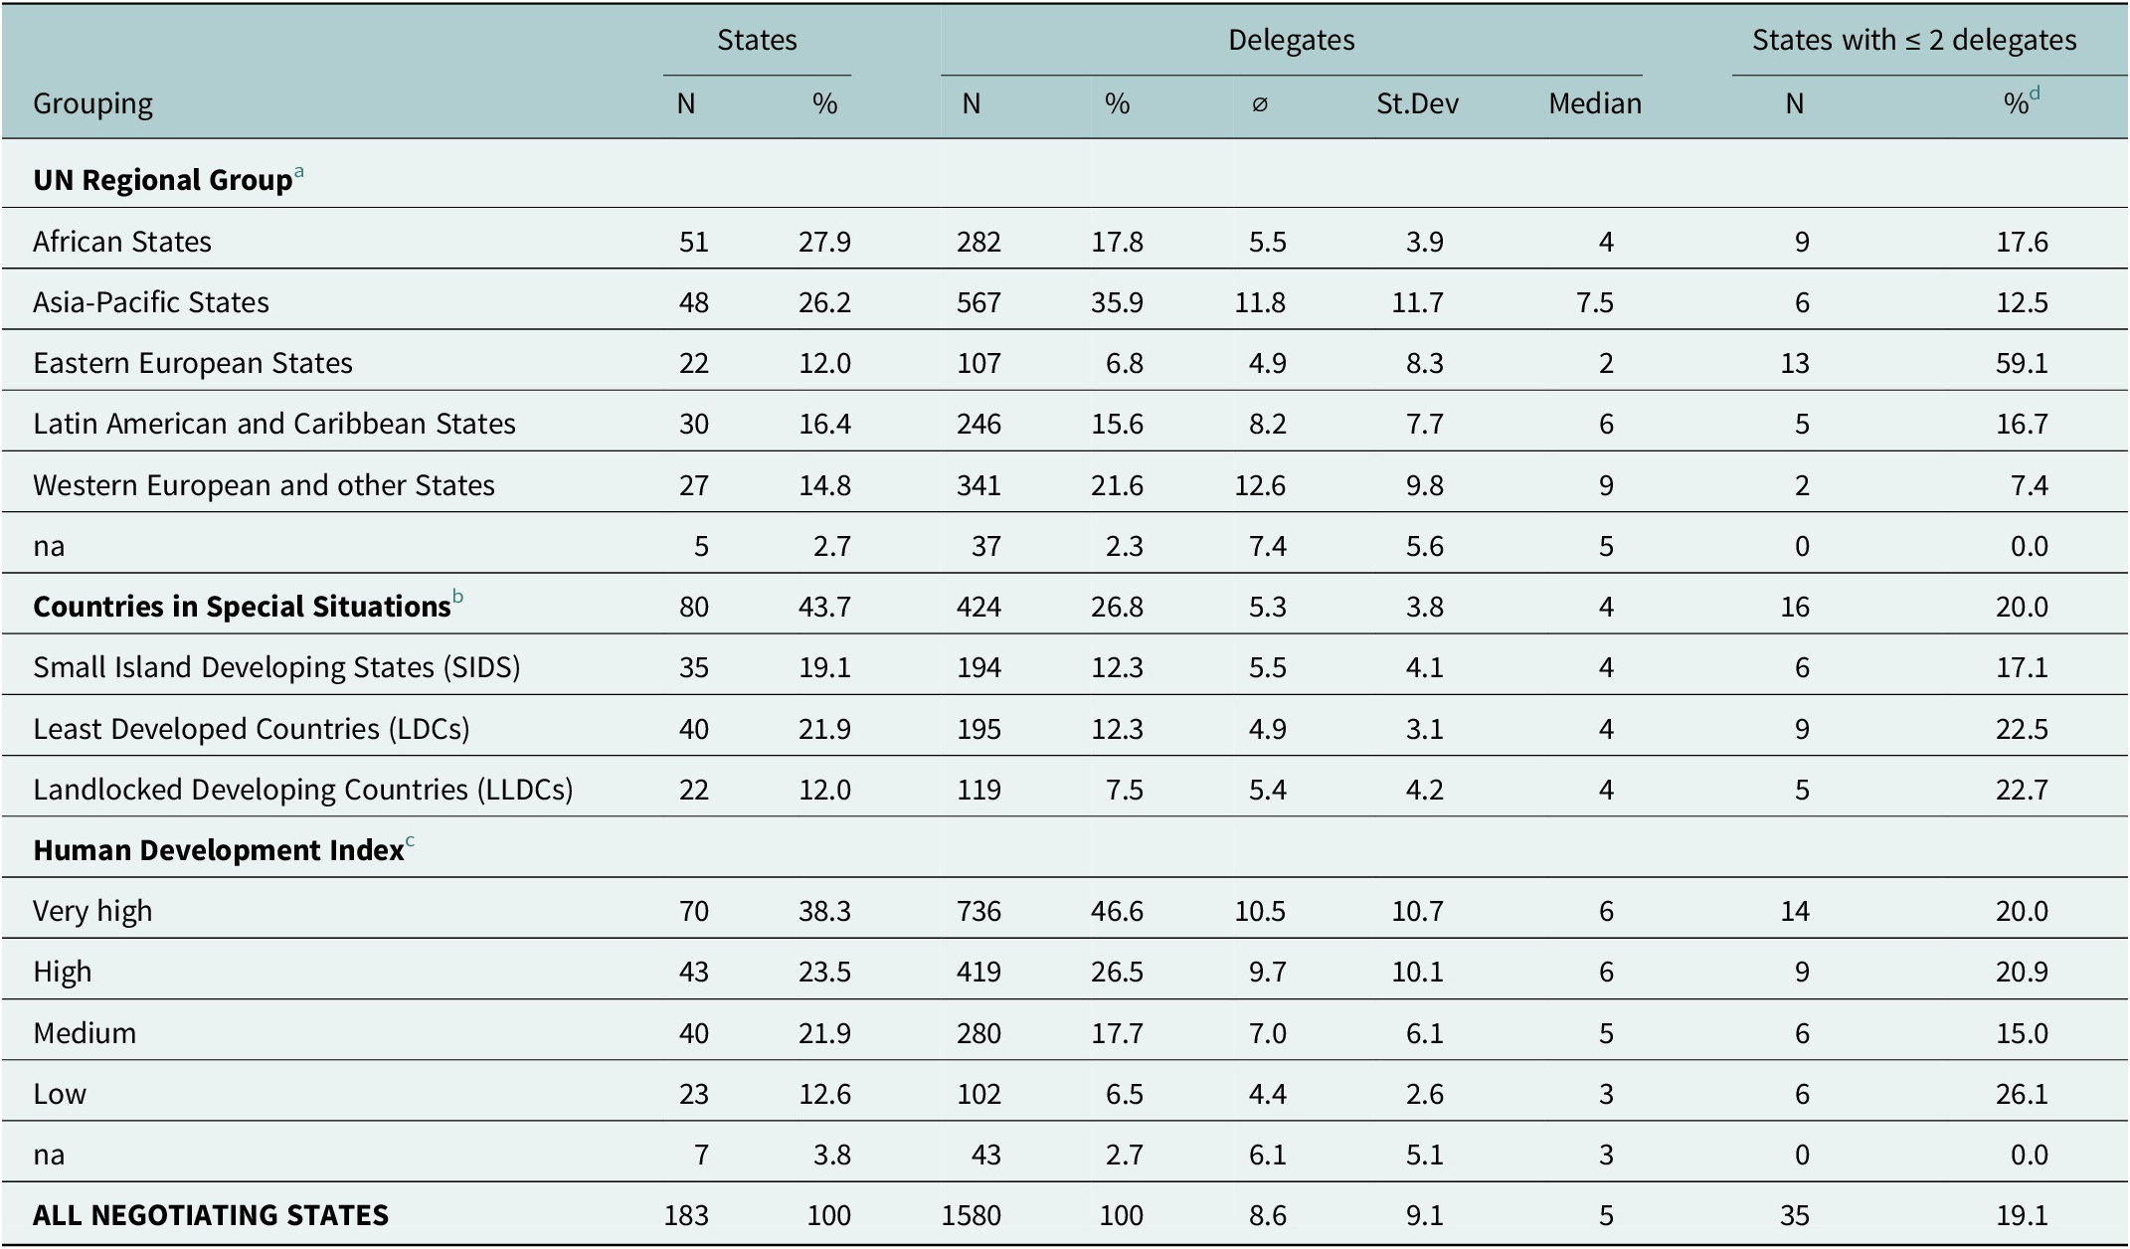
Task: Select the St.Dev column header
Action: click(1417, 103)
